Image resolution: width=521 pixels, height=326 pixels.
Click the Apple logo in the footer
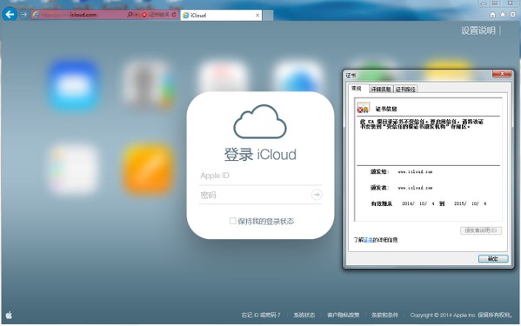[9, 315]
